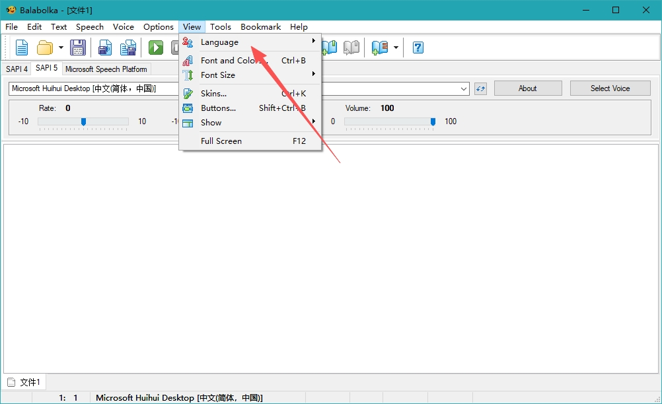The width and height of the screenshot is (662, 404).
Task: Switch to Microsoft Speech Platform tab
Action: pyautogui.click(x=106, y=69)
